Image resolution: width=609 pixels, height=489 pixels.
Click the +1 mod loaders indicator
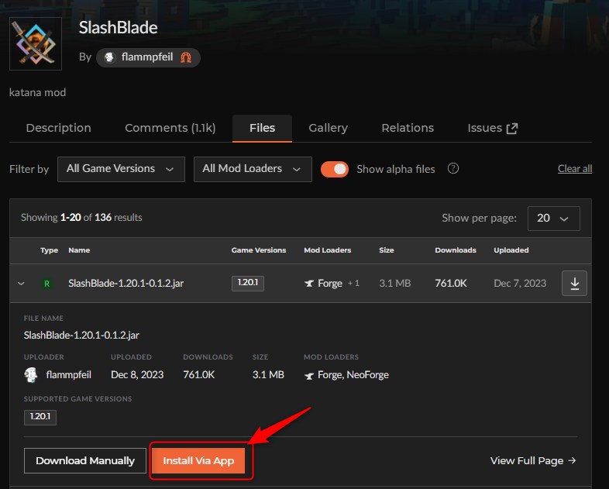353,283
